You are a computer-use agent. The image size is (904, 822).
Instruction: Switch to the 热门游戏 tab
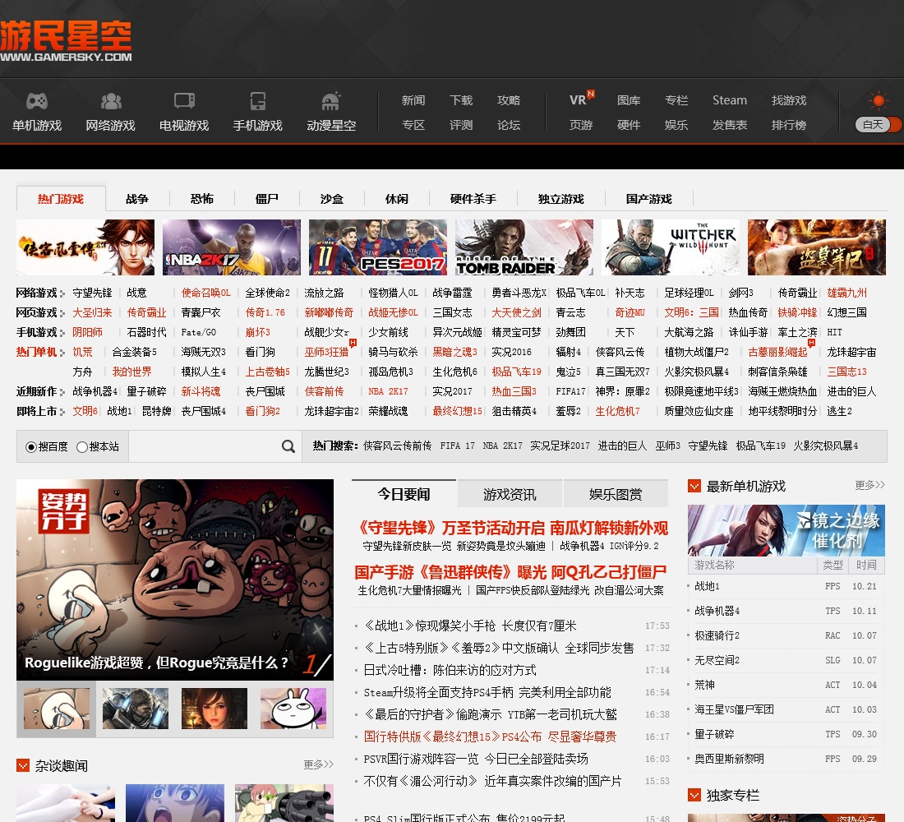[x=61, y=199]
